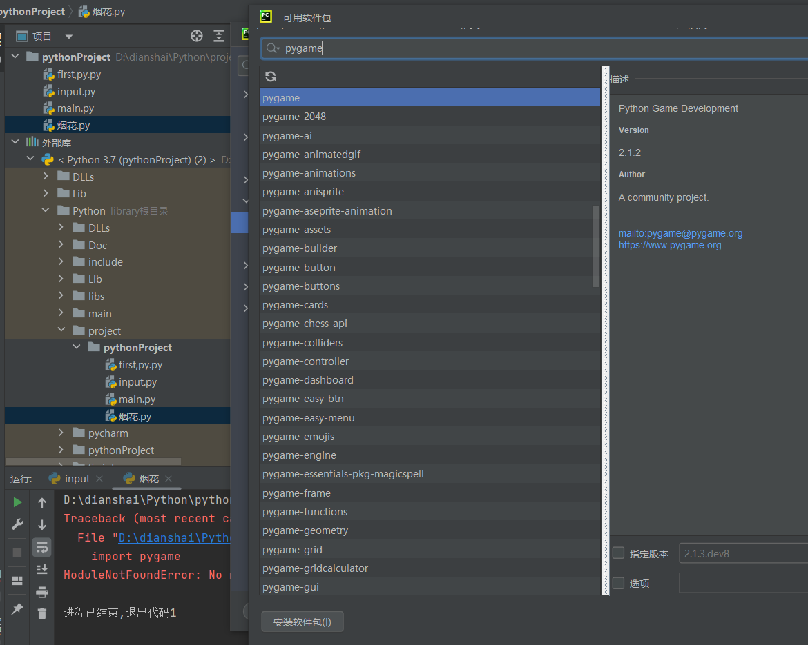The image size is (808, 645).
Task: Select pygame-geometry package
Action: pos(430,530)
